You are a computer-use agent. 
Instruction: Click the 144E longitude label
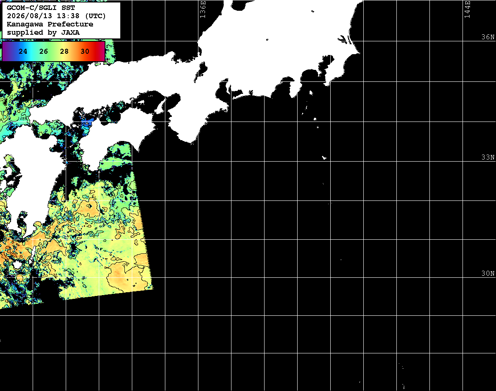click(x=467, y=9)
